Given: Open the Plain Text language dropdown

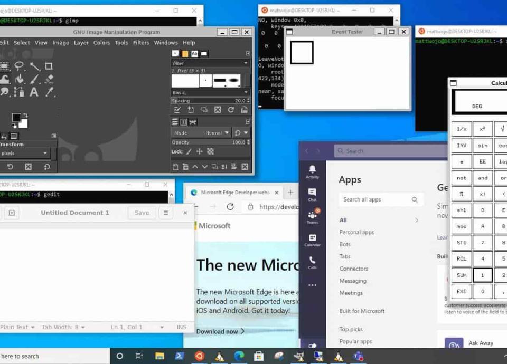Looking at the screenshot, I should [x=17, y=327].
